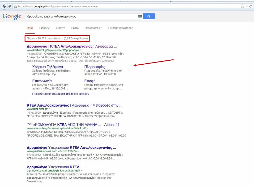Expand the Περισσότερα dropdown menu
The height and width of the screenshot is (186, 255).
click(x=93, y=28)
